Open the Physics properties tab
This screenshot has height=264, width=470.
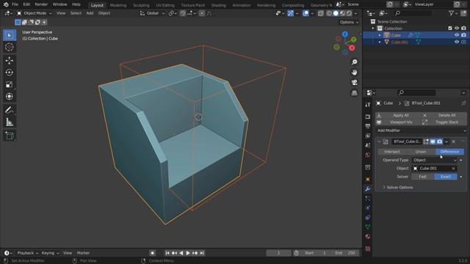(368, 208)
